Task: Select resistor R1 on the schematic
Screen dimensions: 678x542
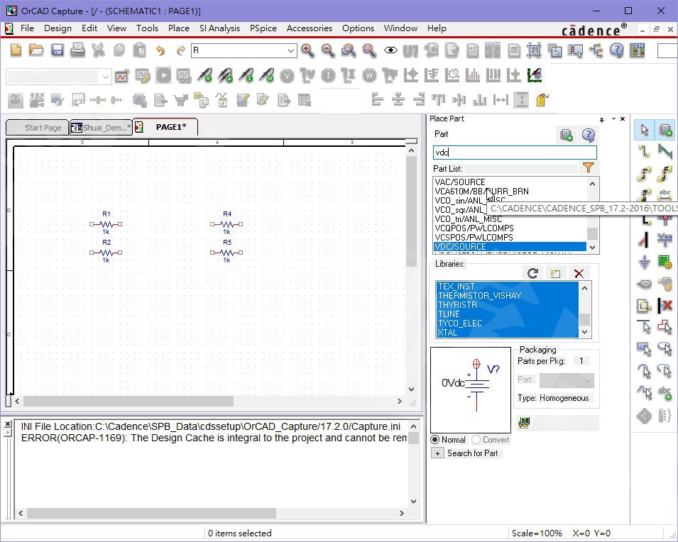Action: pos(106,223)
